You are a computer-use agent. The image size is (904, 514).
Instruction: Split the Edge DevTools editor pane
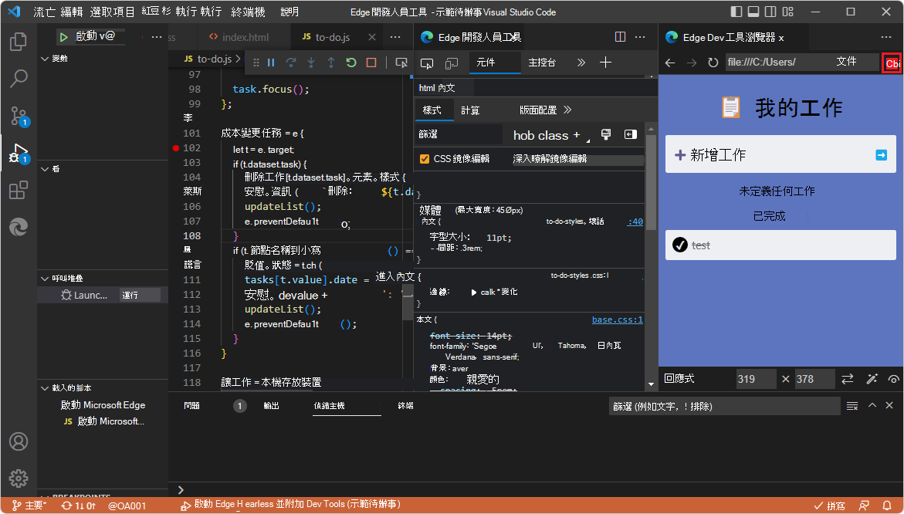(x=621, y=37)
